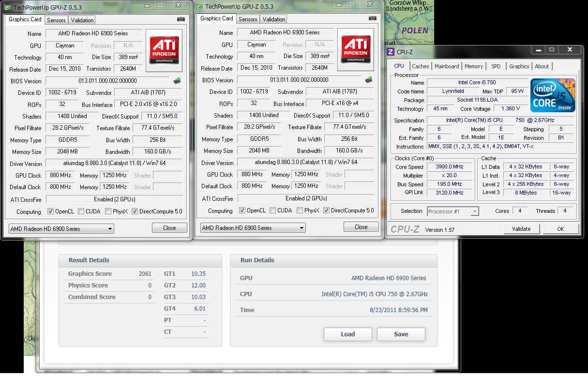This screenshot has width=588, height=376.
Task: Click Load button in result window
Action: coord(348,334)
